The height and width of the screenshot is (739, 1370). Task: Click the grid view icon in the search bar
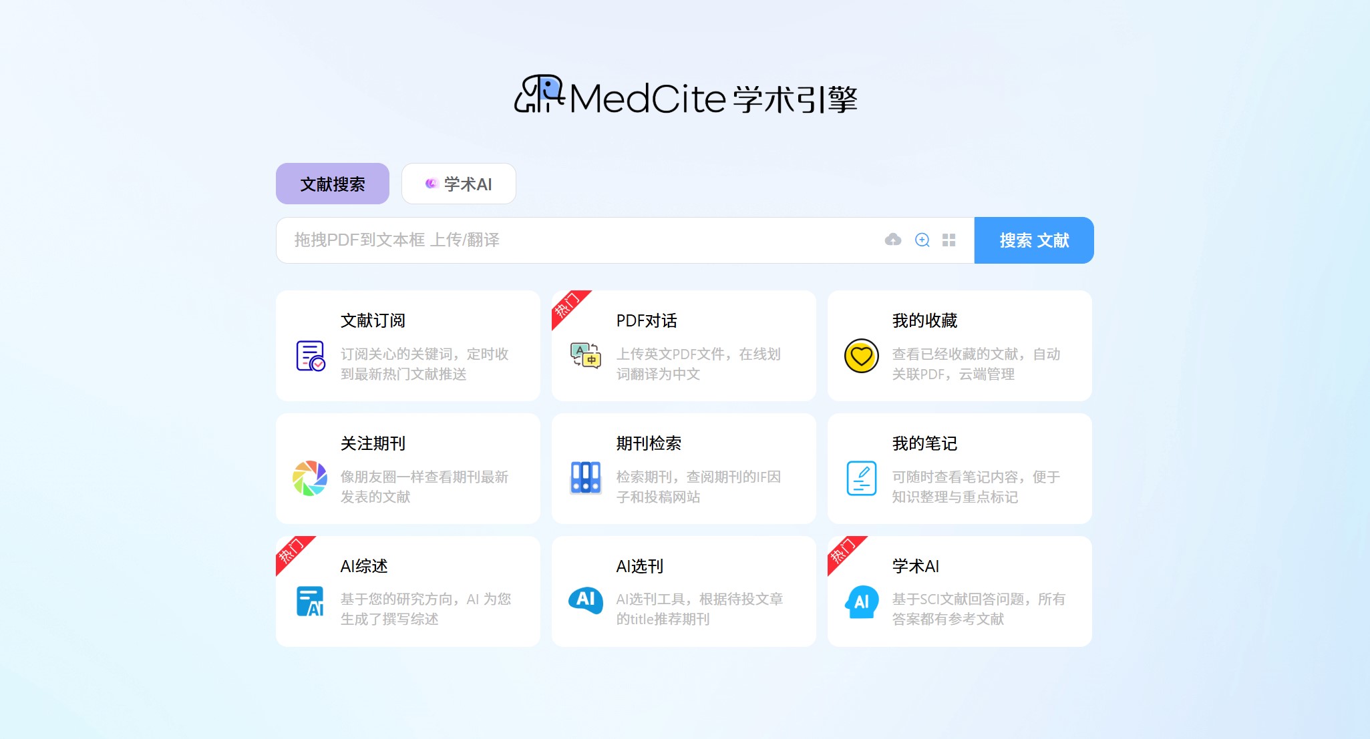(949, 240)
